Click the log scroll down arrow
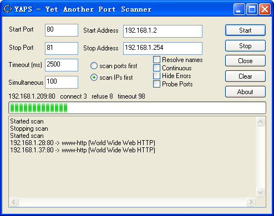This screenshot has height=216, width=274. click(261, 193)
